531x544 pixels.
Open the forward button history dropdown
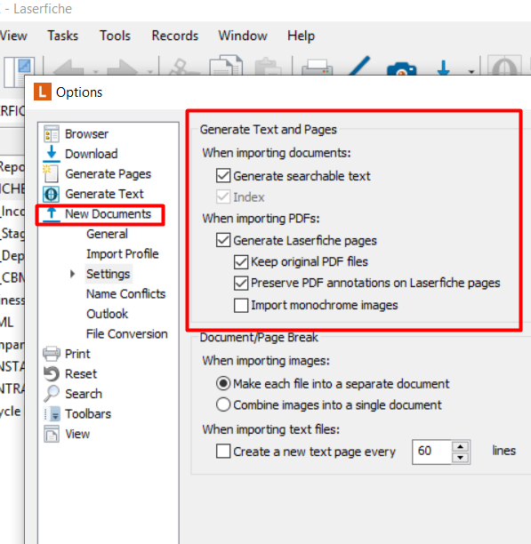[150, 72]
